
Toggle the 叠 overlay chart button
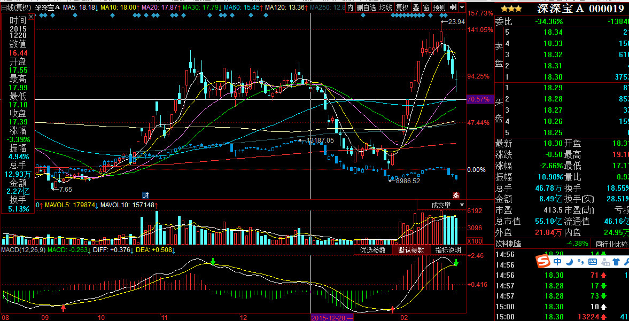pos(416,7)
